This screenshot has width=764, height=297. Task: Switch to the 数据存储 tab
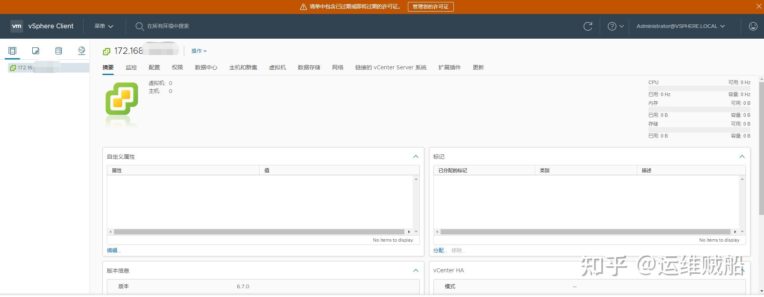(x=309, y=67)
